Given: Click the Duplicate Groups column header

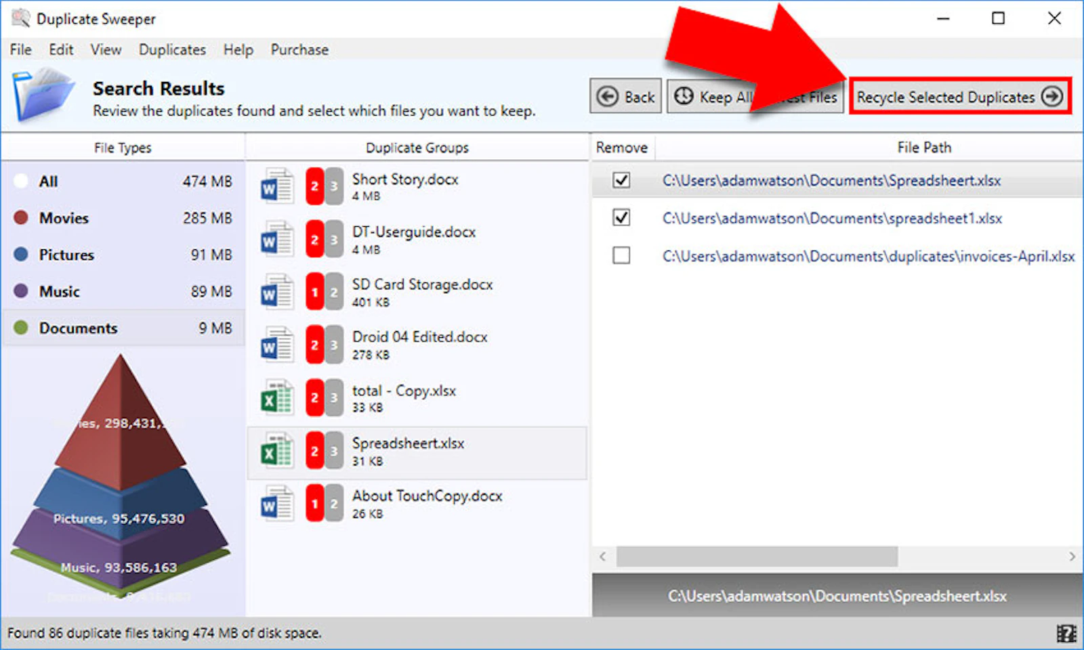Looking at the screenshot, I should 417,148.
